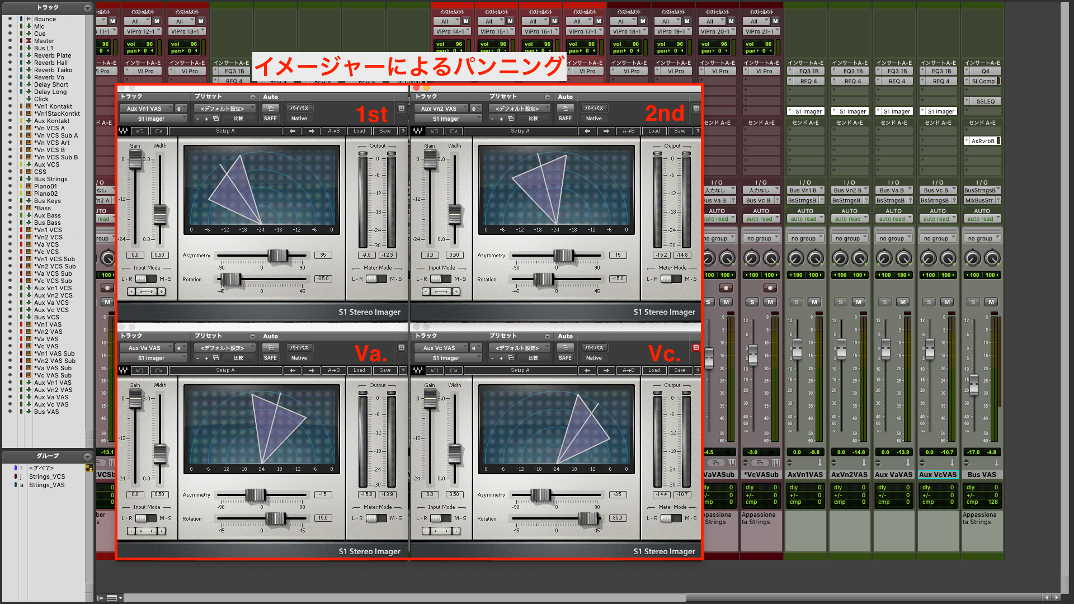Click Setup A name field in 2nd Imager
Image resolution: width=1074 pixels, height=604 pixels.
pyautogui.click(x=520, y=131)
